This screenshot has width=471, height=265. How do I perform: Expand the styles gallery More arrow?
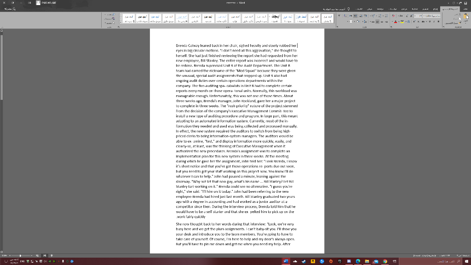point(121,22)
